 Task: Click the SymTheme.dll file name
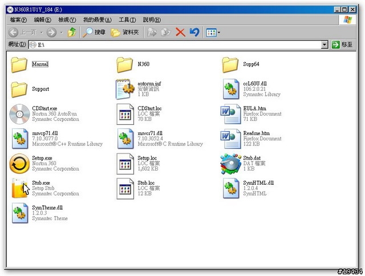pos(47,208)
